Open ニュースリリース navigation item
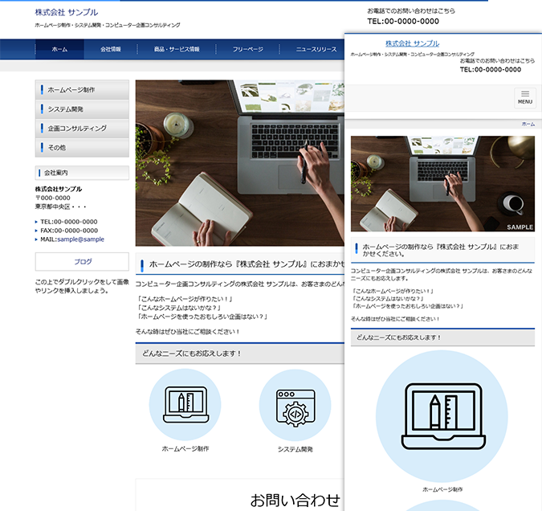This screenshot has height=511, width=542. (316, 49)
